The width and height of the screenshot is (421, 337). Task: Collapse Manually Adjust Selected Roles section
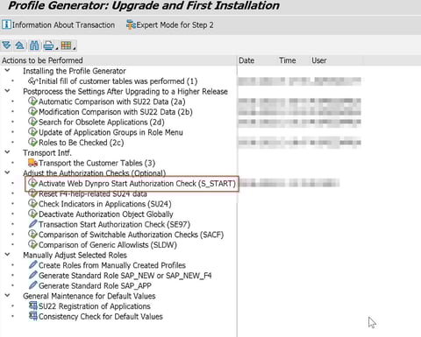7,255
